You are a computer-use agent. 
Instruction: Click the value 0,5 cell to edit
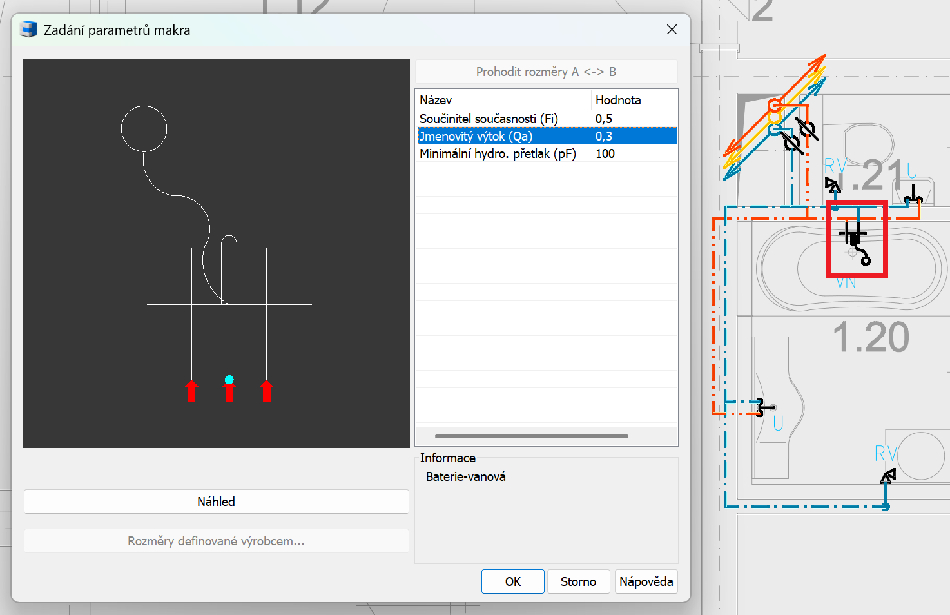[634, 119]
